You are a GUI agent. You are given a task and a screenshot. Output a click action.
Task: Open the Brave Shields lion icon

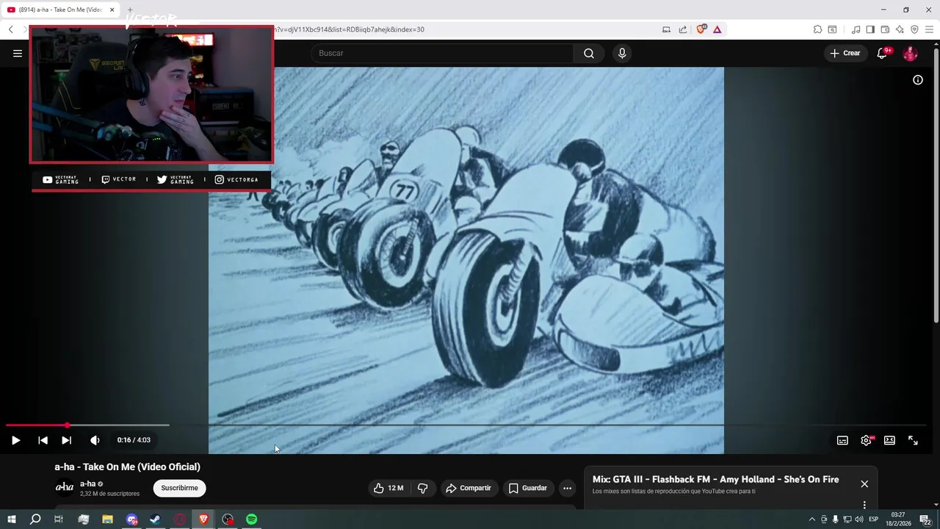[x=701, y=29]
